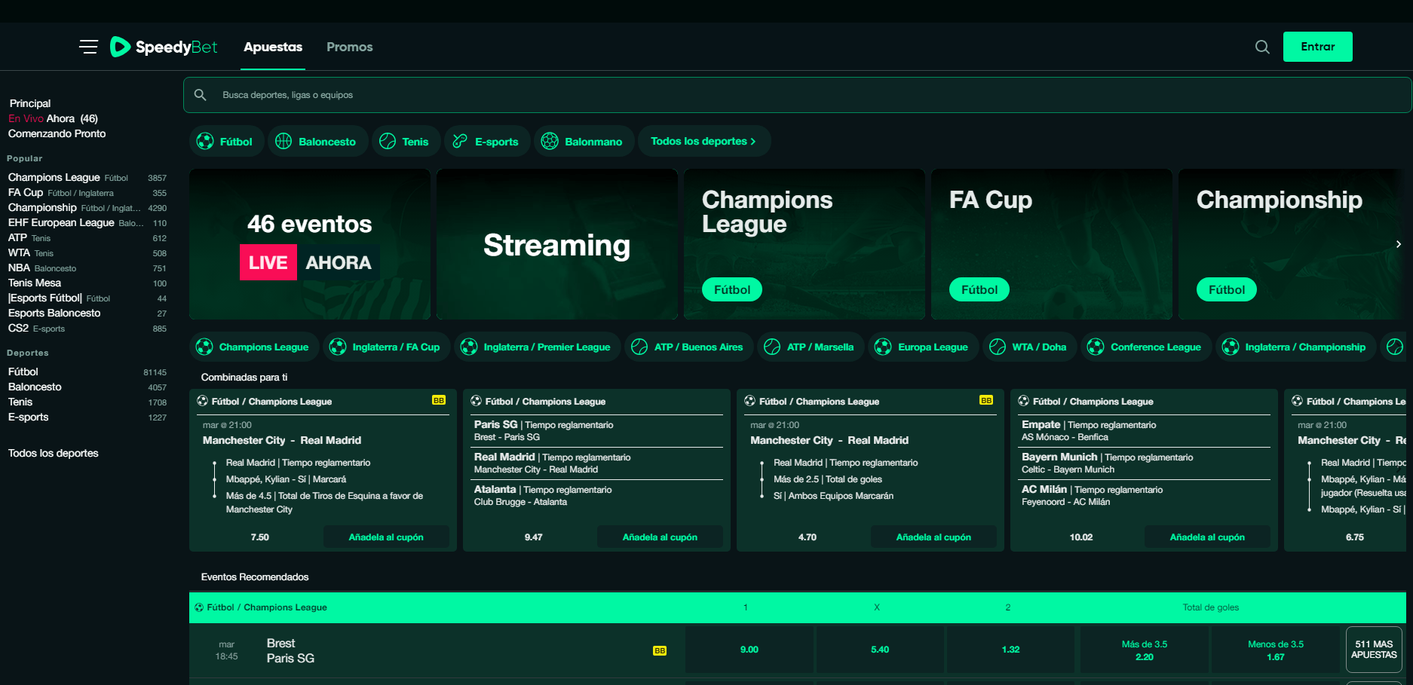The width and height of the screenshot is (1413, 685).
Task: Select the E-sports sport chip
Action: [487, 142]
